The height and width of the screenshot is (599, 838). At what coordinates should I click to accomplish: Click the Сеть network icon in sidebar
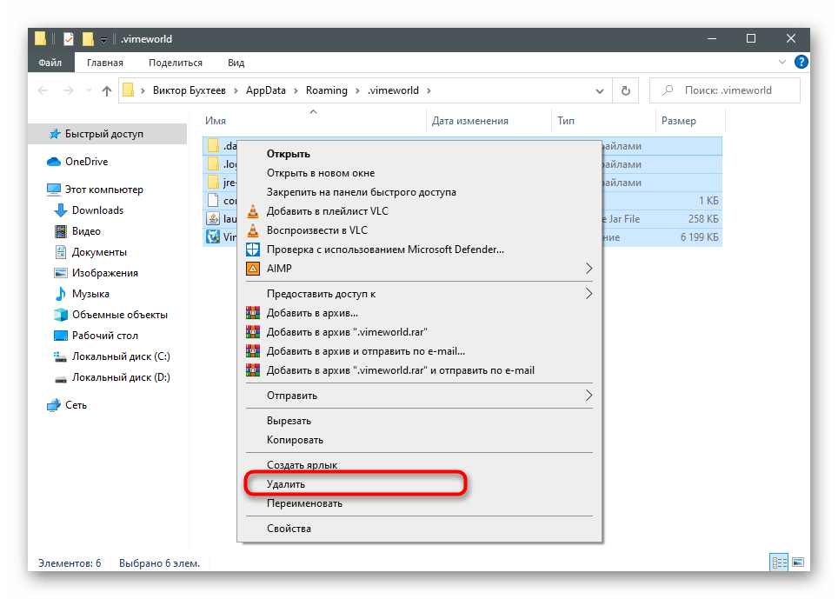[53, 405]
